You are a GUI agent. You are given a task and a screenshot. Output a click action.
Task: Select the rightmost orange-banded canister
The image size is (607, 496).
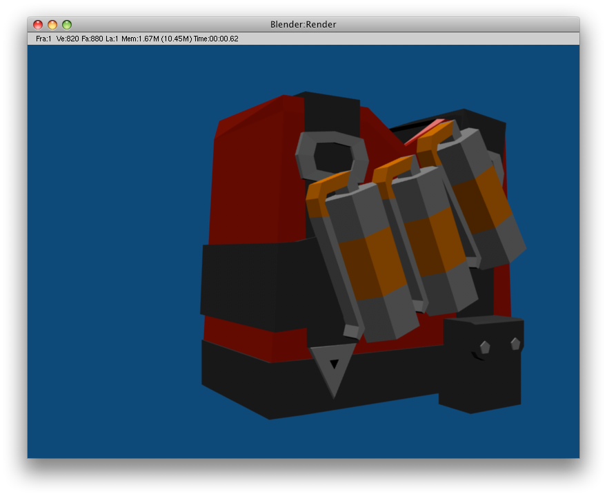tap(483, 200)
